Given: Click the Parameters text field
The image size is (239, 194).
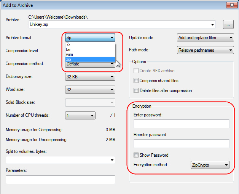Looking at the screenshot, I should [x=60, y=180].
